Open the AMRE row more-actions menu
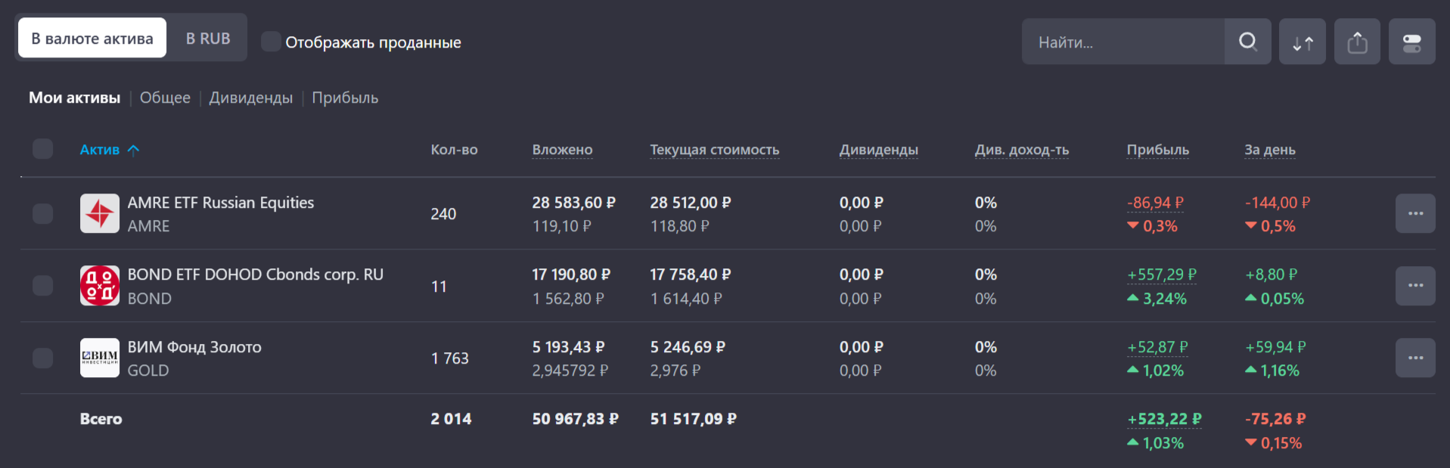 1415,213
